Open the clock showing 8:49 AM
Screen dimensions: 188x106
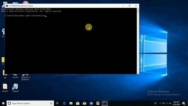(x=176, y=103)
